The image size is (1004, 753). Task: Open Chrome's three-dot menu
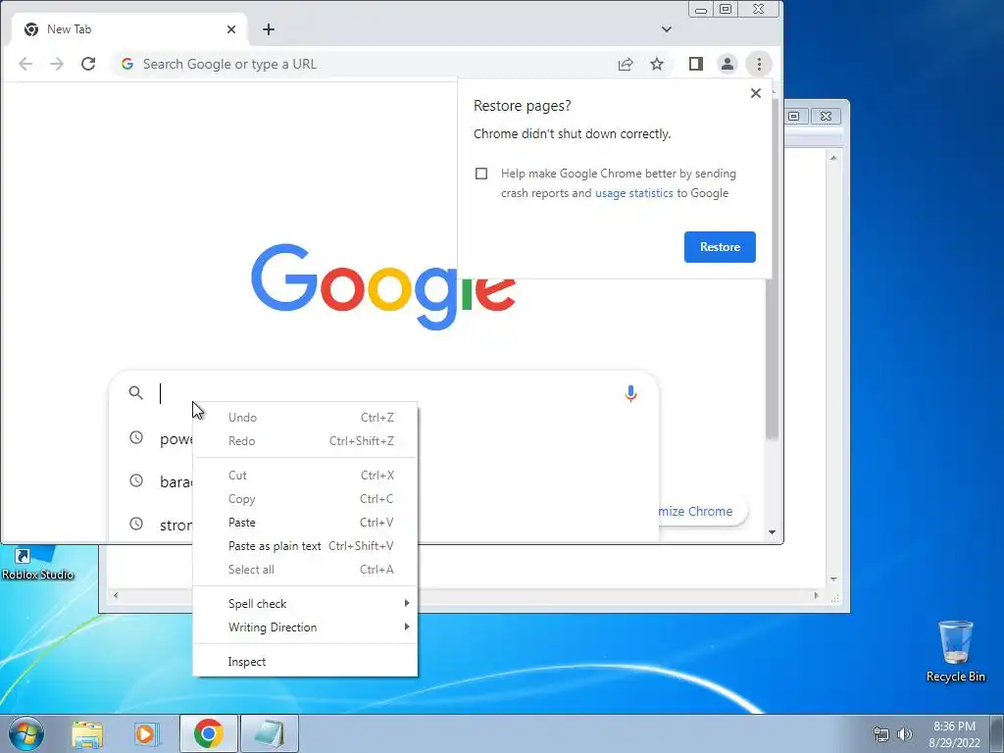point(759,64)
